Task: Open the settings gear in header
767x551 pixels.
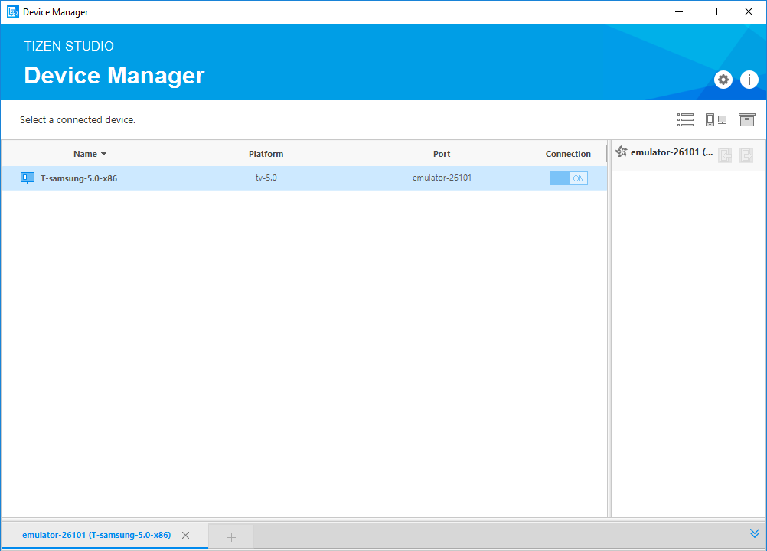Action: (x=723, y=80)
